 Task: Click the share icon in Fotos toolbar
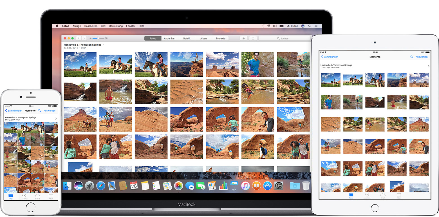pos(253,38)
